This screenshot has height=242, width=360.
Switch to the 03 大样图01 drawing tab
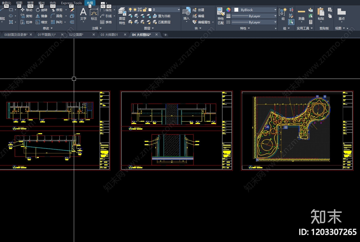(x=109, y=35)
